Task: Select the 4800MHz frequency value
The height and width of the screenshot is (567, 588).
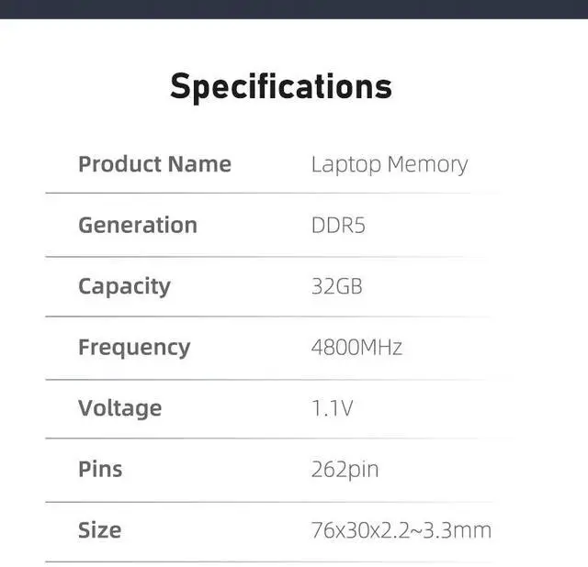Action: 356,347
